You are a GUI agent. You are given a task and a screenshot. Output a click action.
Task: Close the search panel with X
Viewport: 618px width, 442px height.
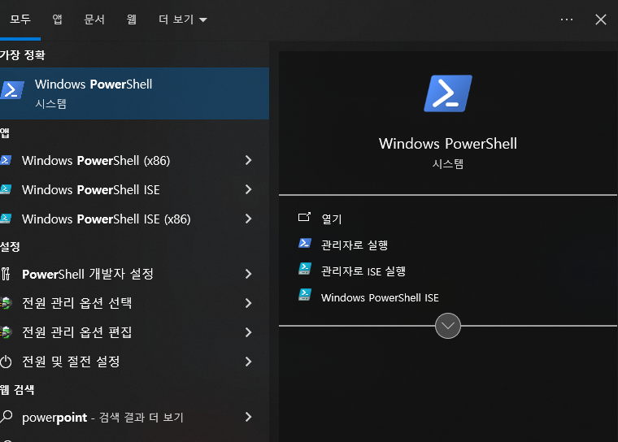(601, 19)
